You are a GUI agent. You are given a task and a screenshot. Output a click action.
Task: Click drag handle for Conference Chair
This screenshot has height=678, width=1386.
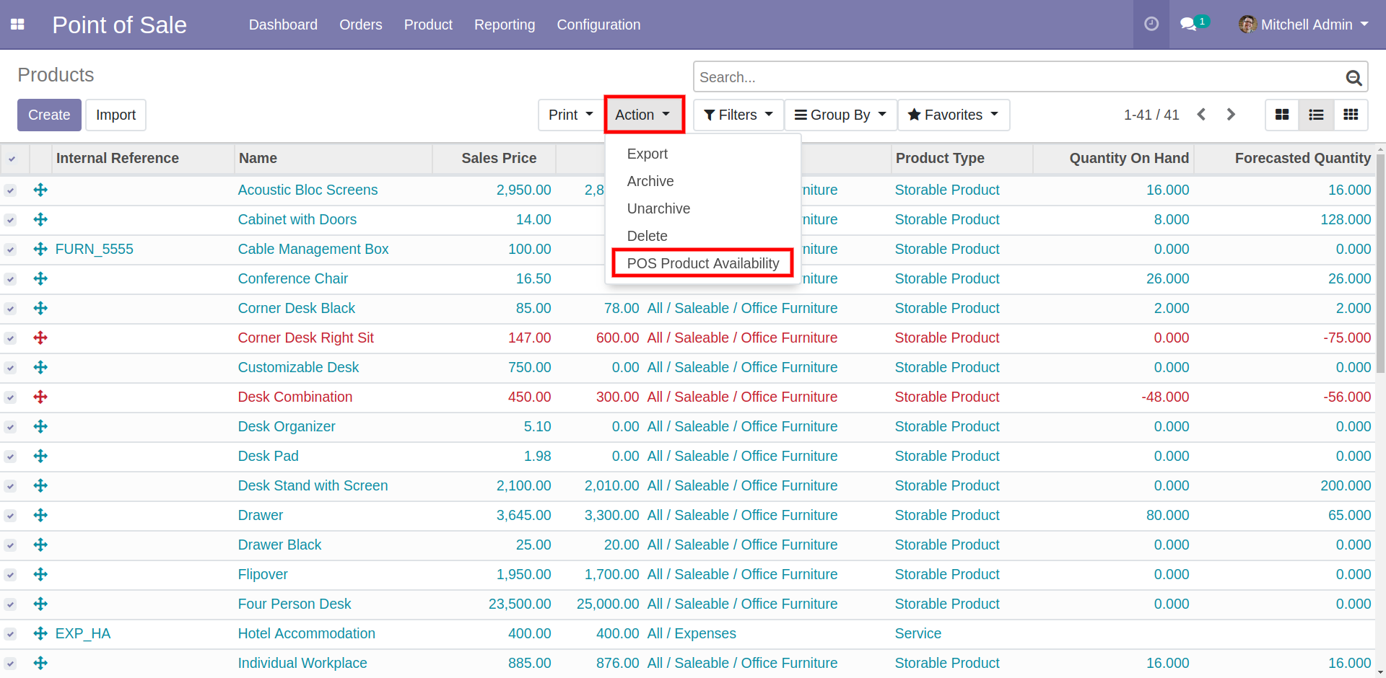tap(40, 278)
